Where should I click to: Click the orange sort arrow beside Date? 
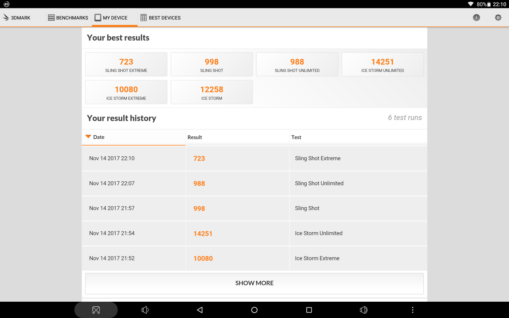[88, 137]
